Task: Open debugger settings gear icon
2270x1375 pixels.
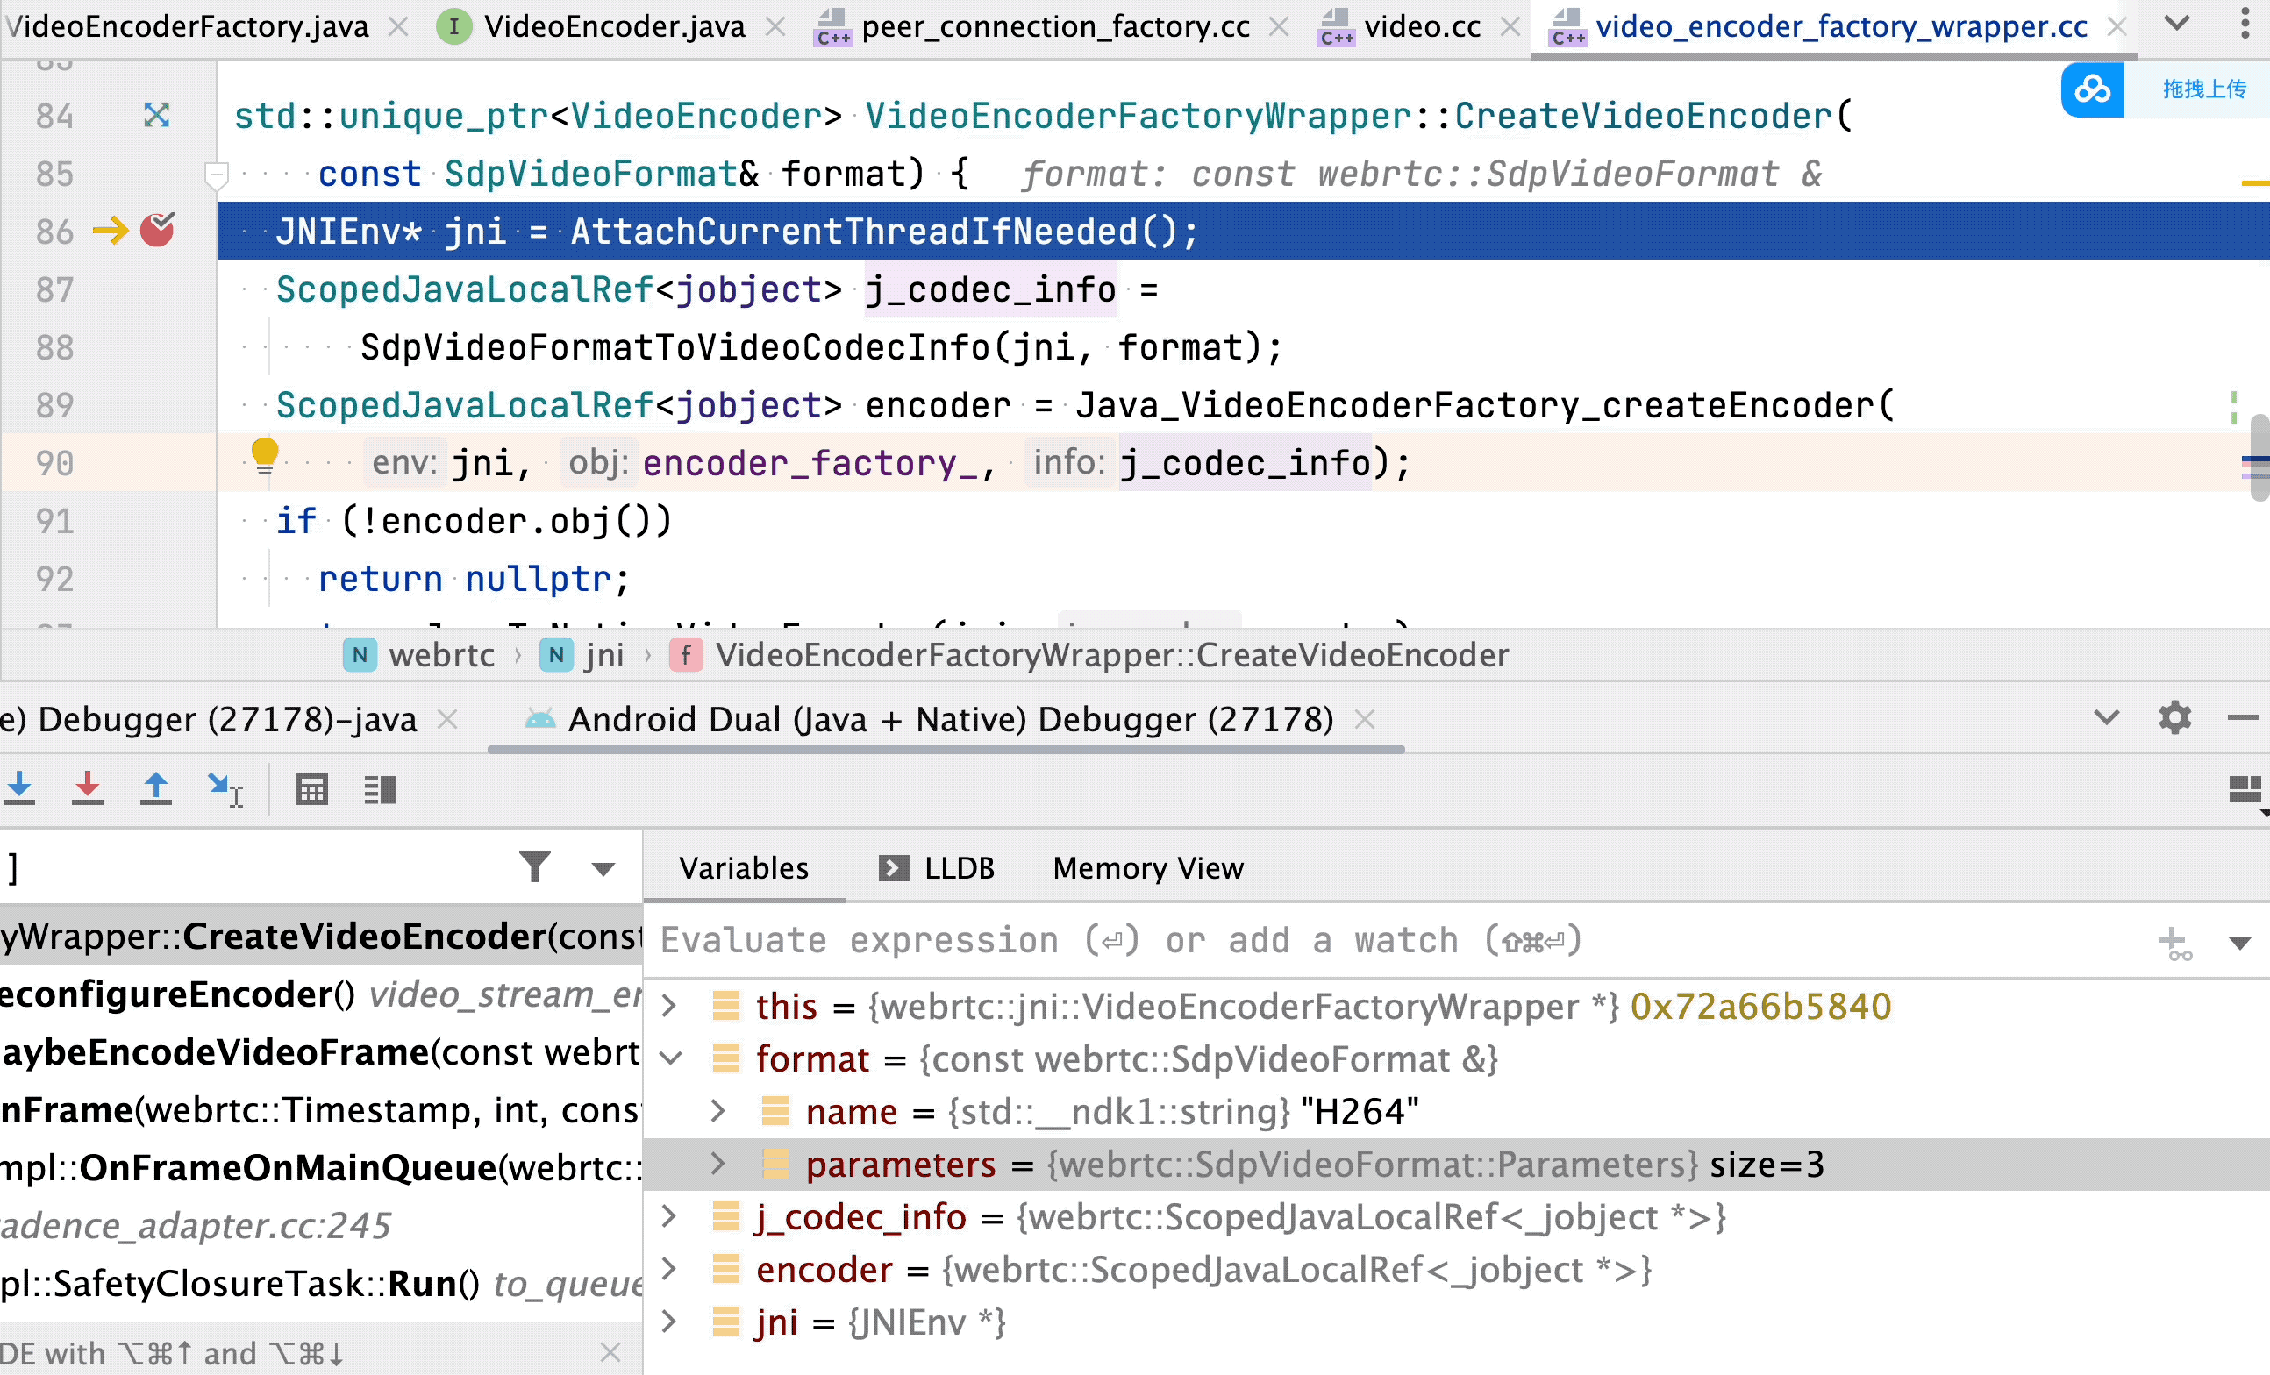Action: [x=2174, y=717]
